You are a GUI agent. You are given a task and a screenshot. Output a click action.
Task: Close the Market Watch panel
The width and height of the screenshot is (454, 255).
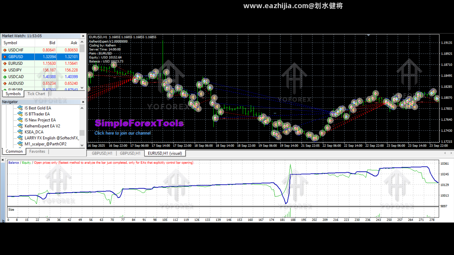[x=83, y=36]
